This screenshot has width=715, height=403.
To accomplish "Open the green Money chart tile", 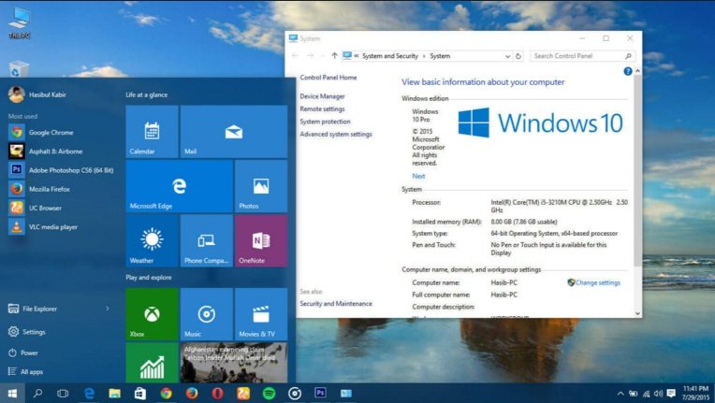I will pos(152,363).
